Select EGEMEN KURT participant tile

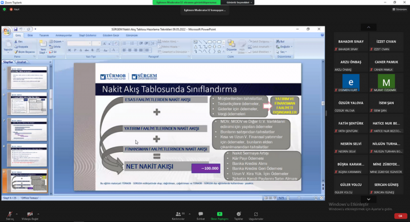click(x=351, y=82)
